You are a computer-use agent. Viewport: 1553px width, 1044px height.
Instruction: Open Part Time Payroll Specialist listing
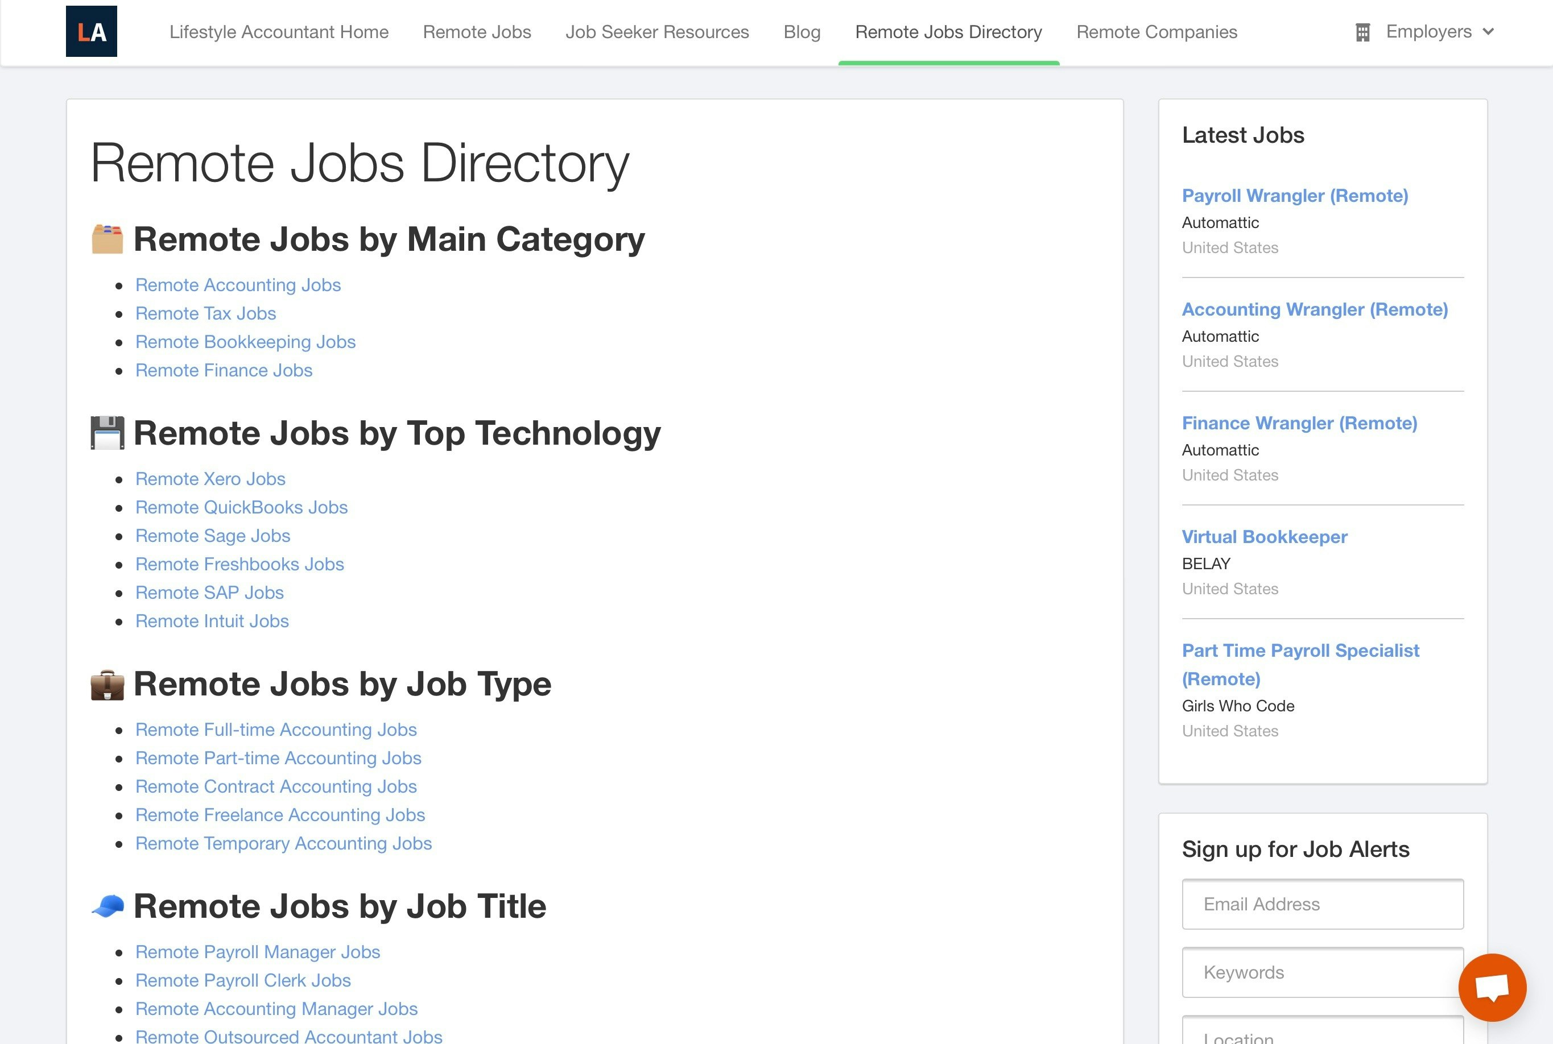[x=1300, y=665]
